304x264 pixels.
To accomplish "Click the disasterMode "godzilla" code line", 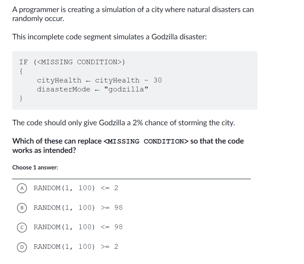I will point(93,90).
